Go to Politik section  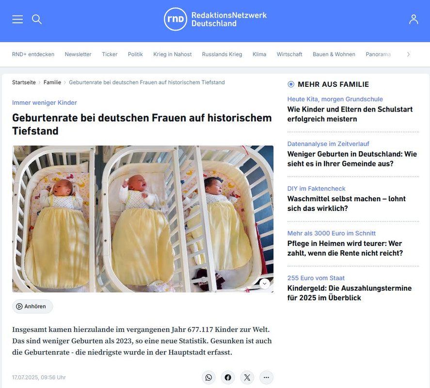[x=135, y=54]
